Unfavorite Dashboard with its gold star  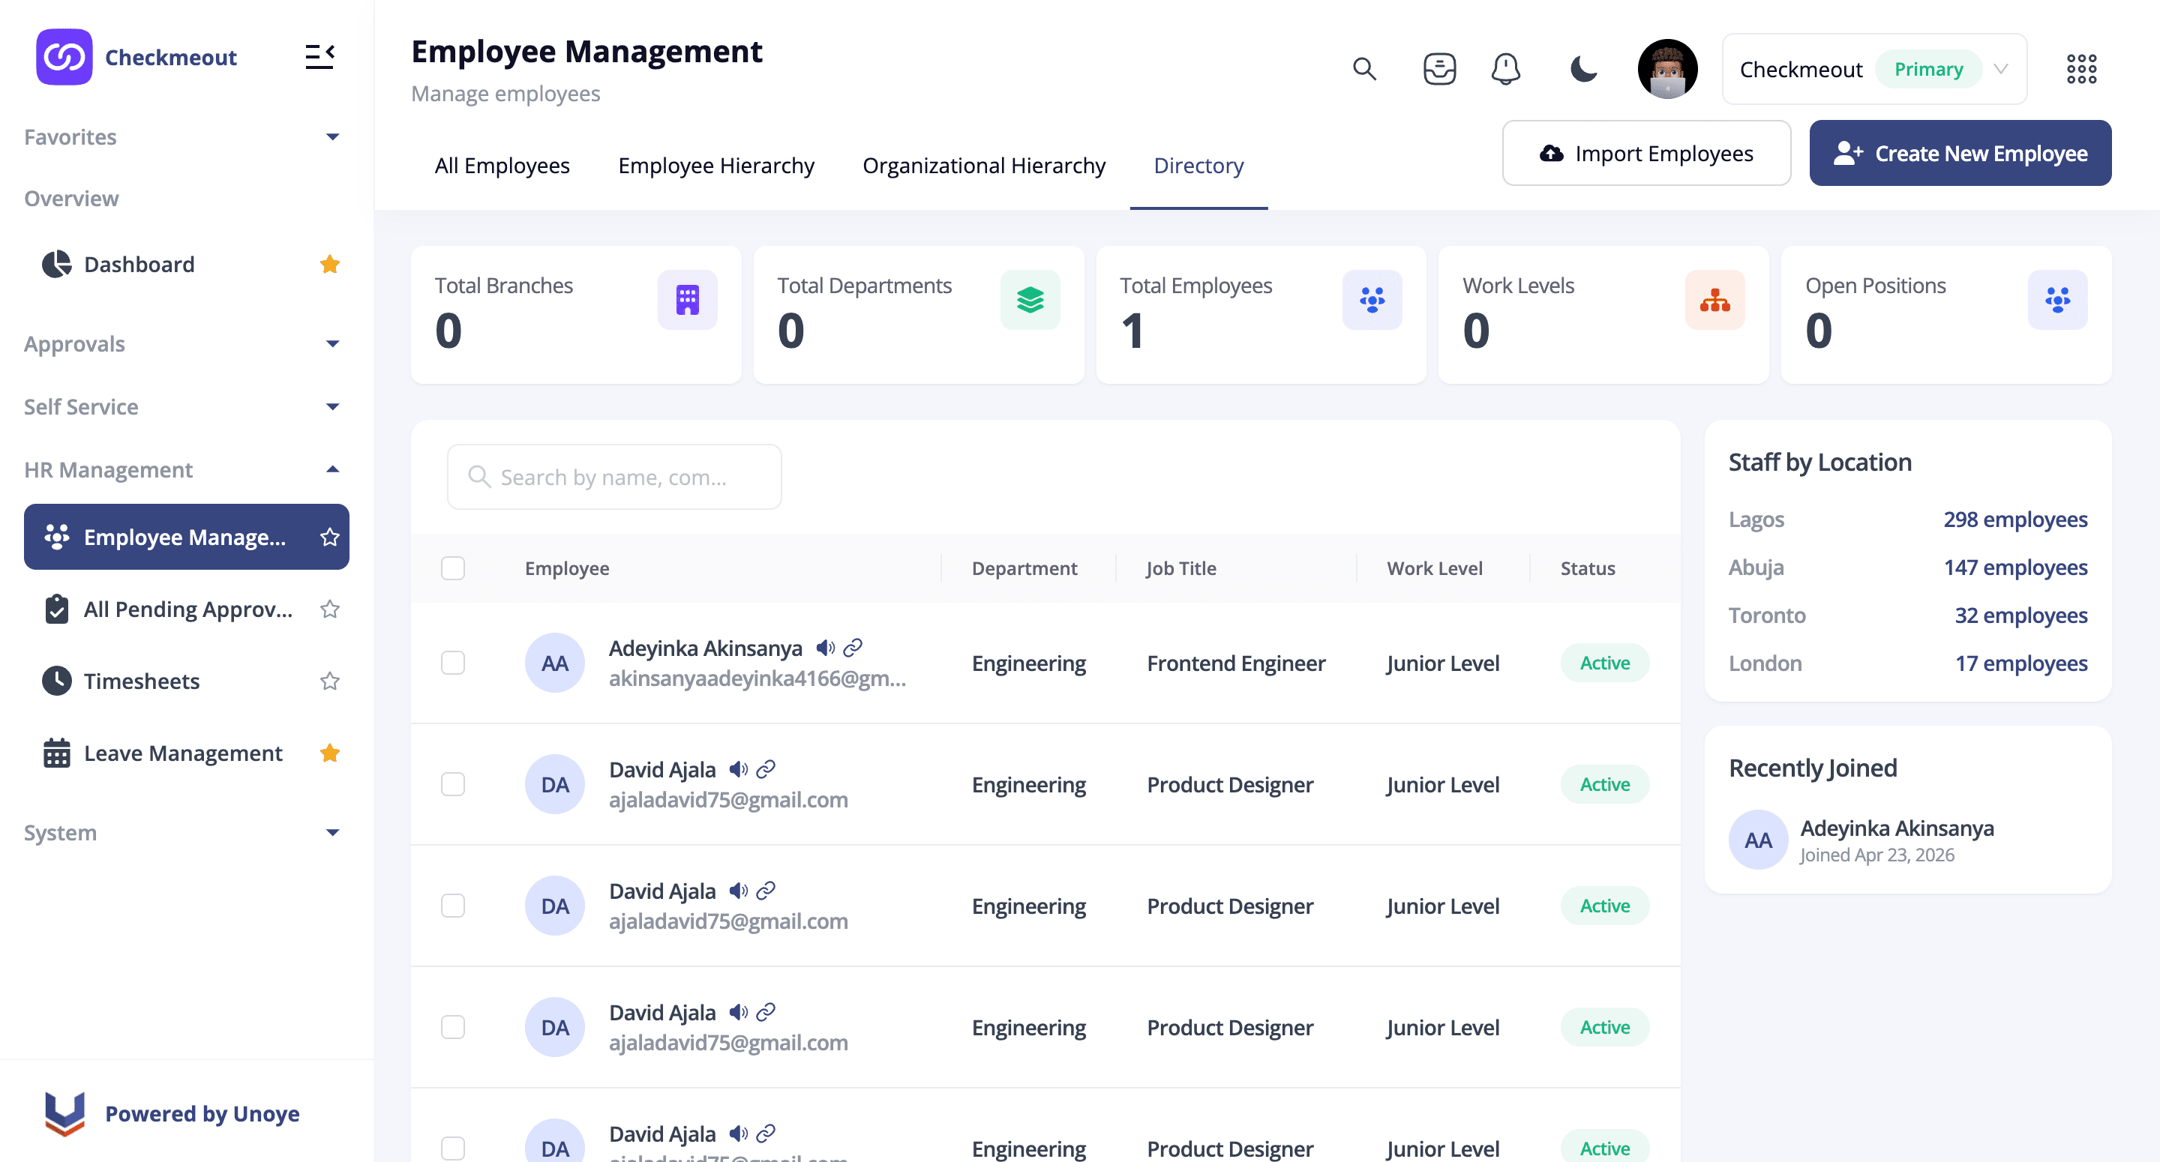(x=329, y=264)
